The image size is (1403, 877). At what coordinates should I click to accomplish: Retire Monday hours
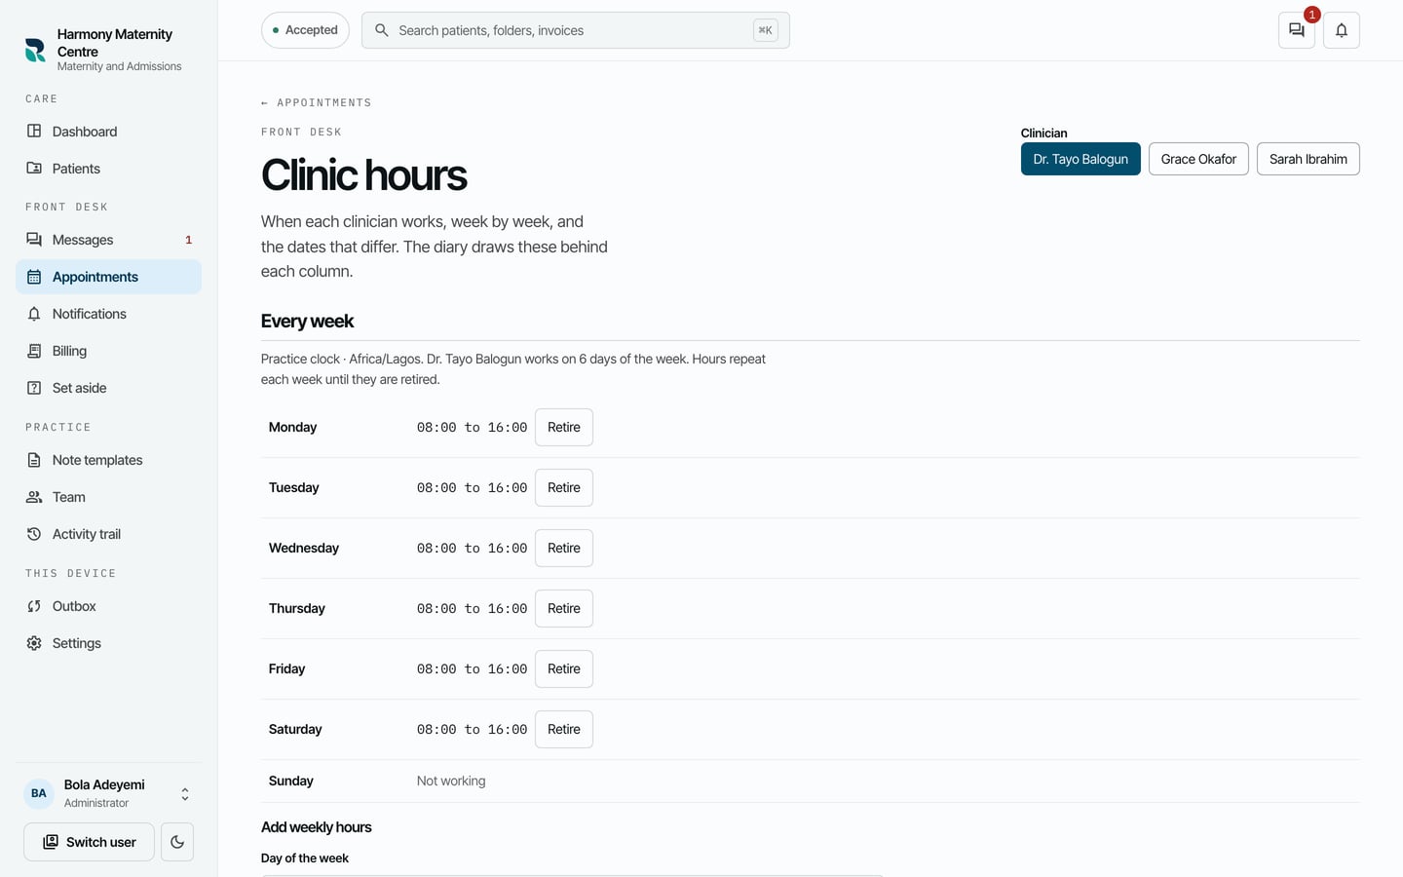(x=564, y=427)
